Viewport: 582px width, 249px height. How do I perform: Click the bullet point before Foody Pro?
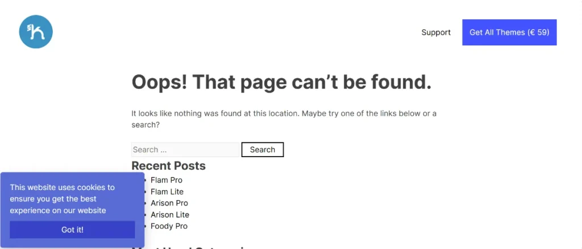click(145, 226)
